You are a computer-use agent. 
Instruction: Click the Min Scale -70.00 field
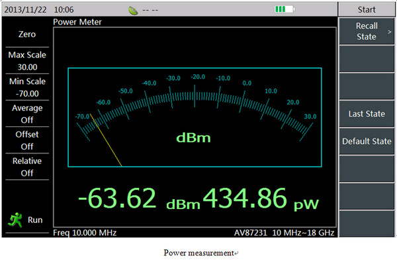tap(27, 87)
